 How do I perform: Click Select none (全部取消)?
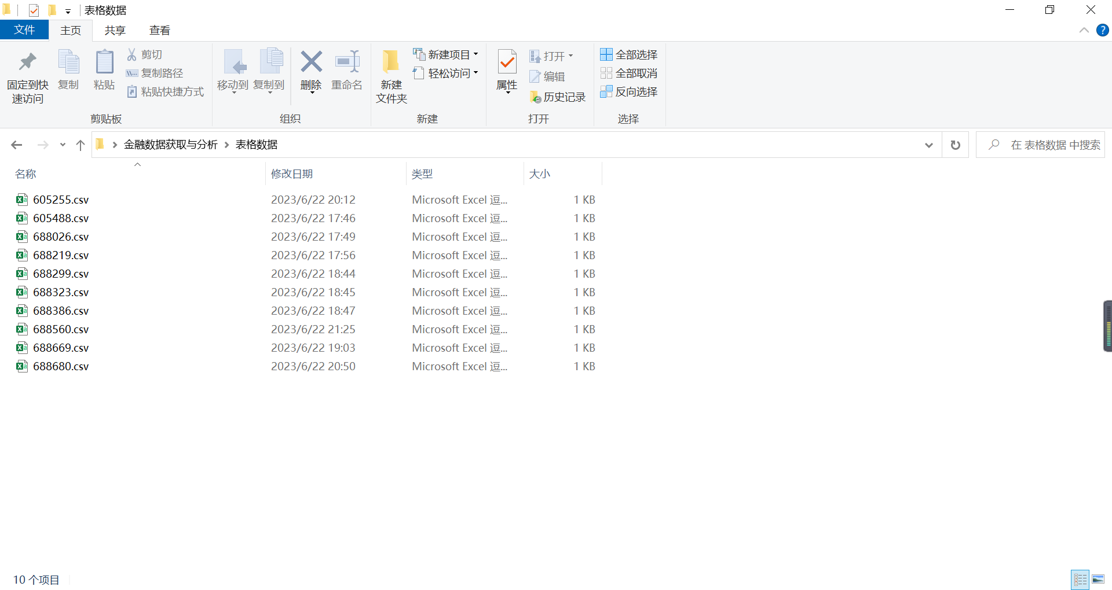[628, 73]
